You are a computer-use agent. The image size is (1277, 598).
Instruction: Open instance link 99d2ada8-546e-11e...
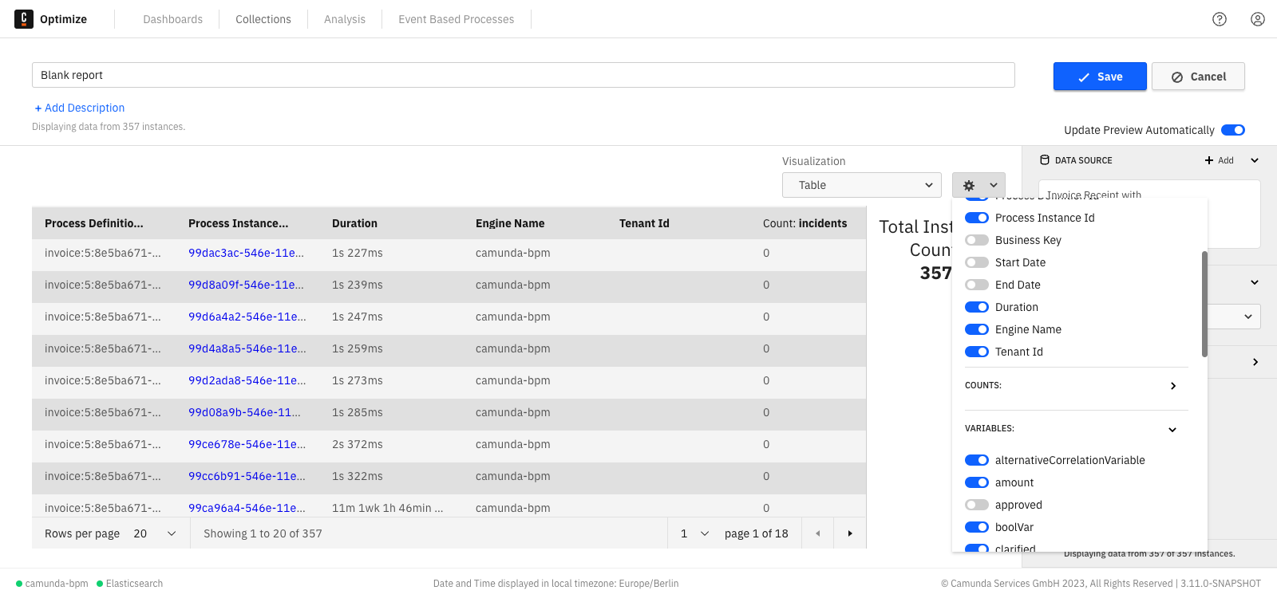247,380
